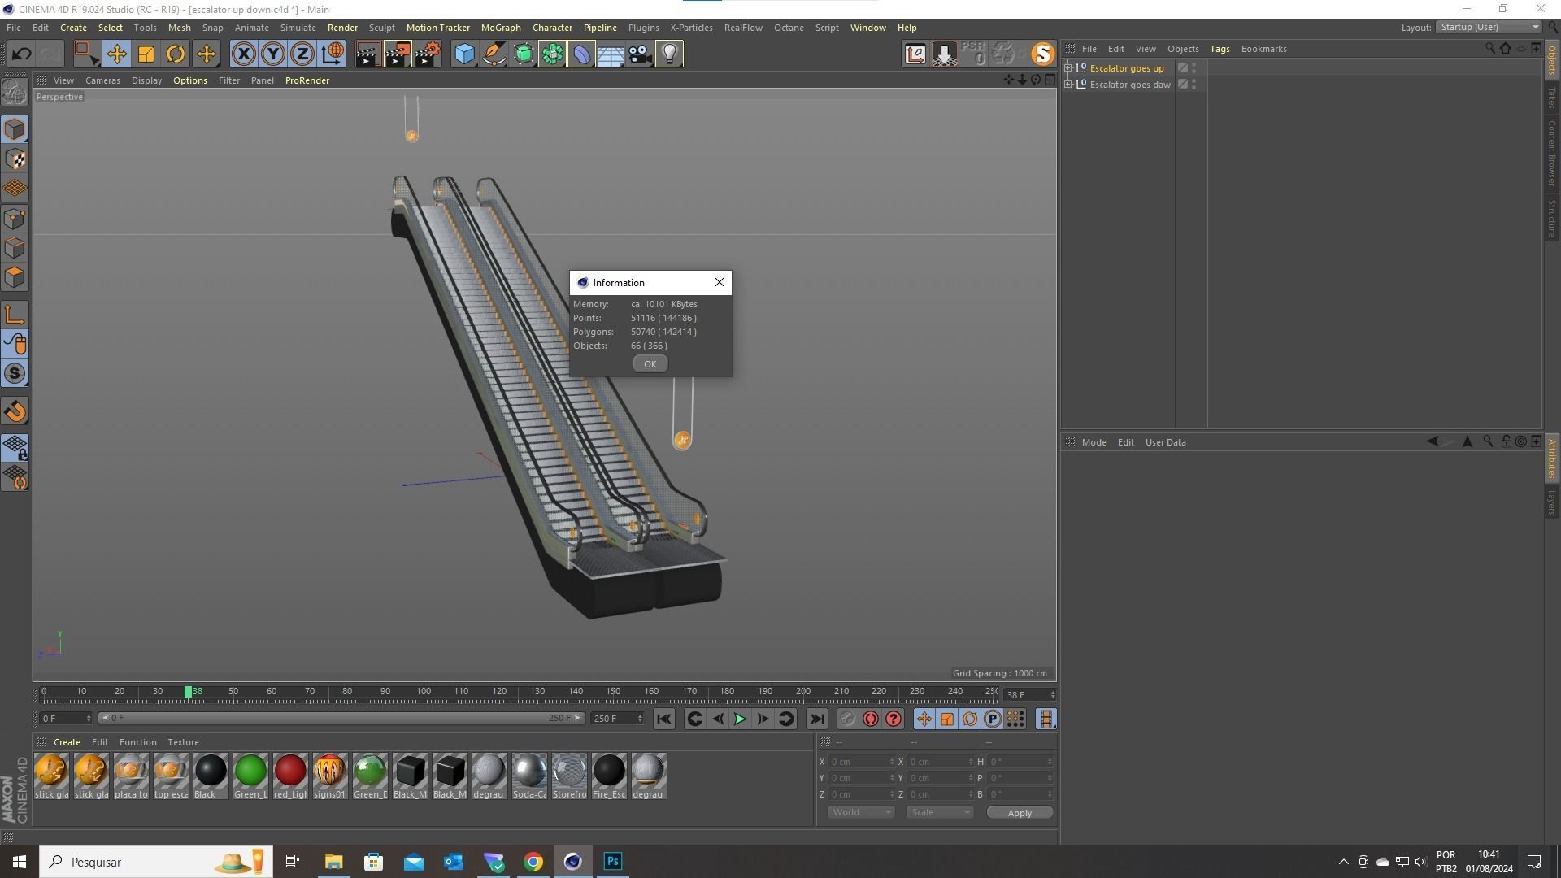The image size is (1561, 878).
Task: Expand Escalator goes up object
Action: click(x=1068, y=68)
